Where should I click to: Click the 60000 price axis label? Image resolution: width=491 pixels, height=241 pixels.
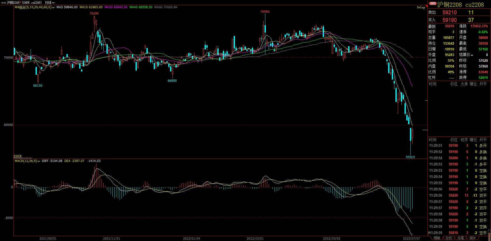point(8,125)
